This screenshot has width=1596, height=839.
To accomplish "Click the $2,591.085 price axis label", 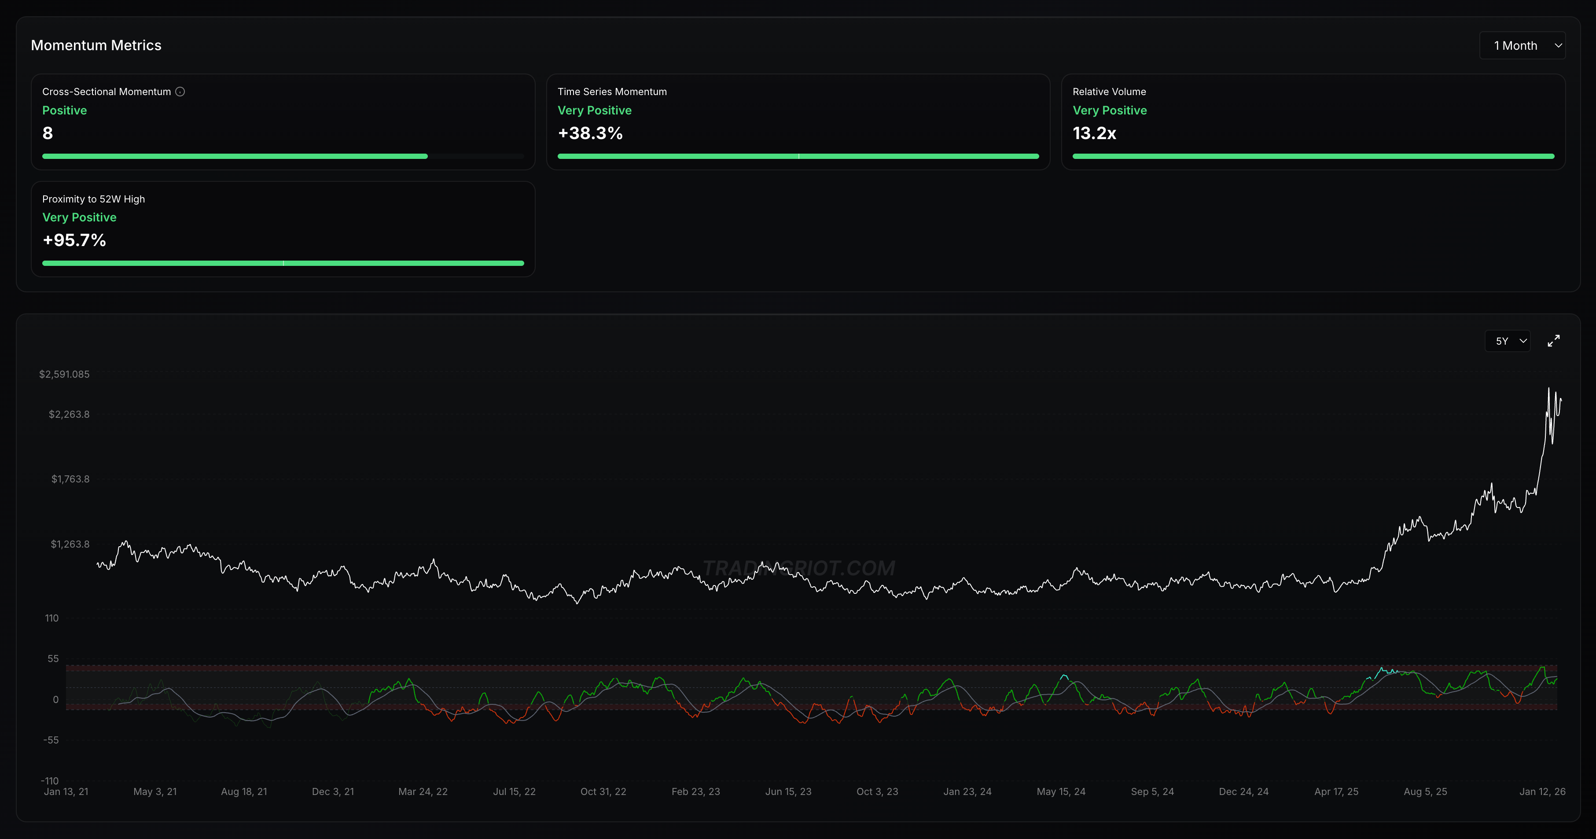I will click(64, 374).
